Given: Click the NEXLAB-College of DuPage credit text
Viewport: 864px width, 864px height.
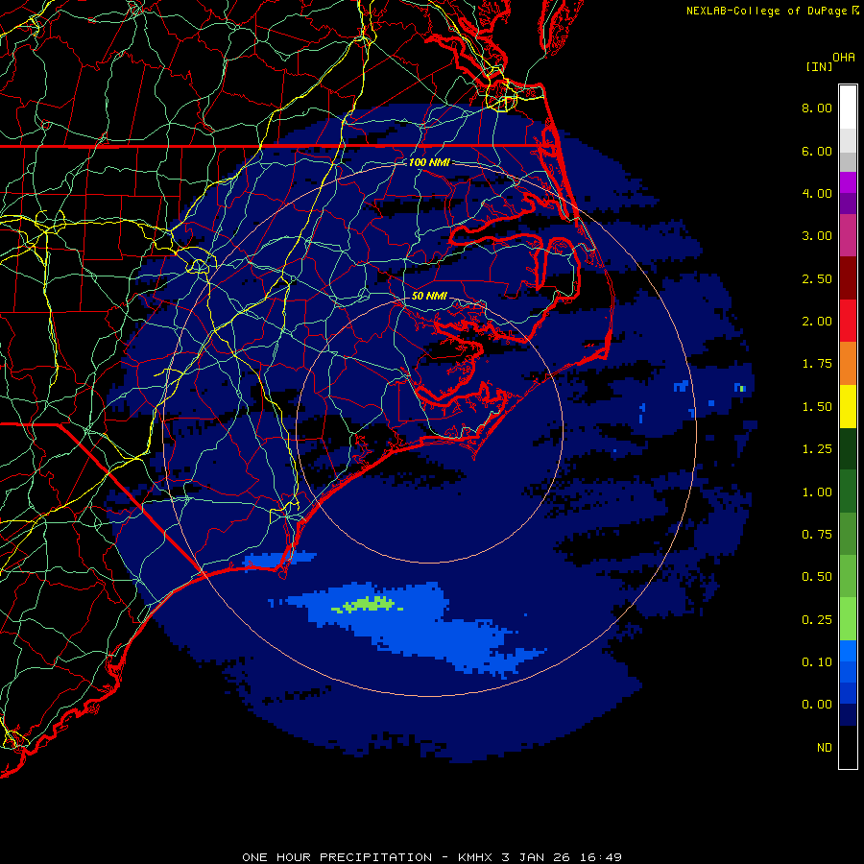Looking at the screenshot, I should (x=768, y=11).
